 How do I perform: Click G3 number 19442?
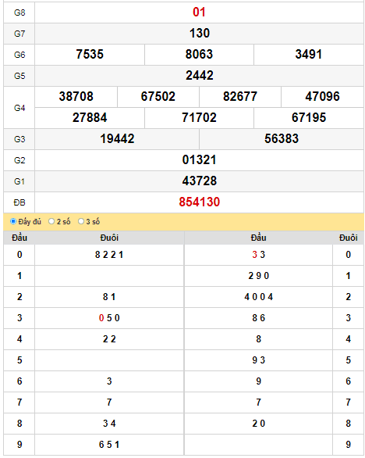point(117,139)
